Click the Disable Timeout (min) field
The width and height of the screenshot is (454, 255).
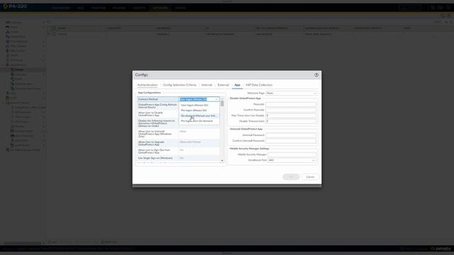coord(291,121)
